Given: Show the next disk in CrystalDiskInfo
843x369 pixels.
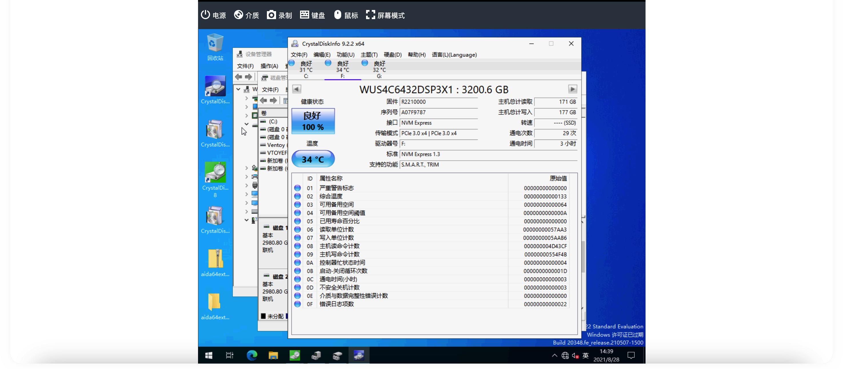Looking at the screenshot, I should [x=572, y=89].
